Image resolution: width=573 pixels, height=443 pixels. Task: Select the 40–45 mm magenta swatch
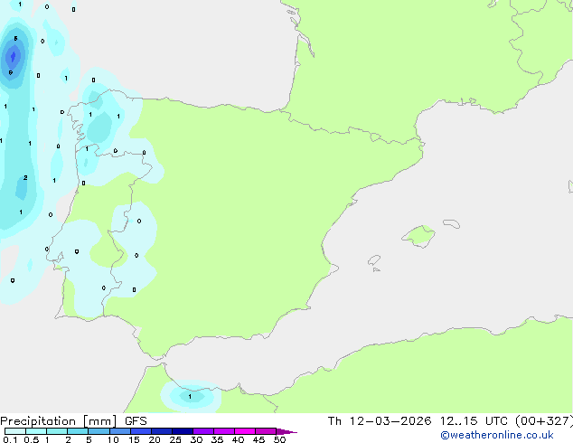tap(245, 431)
